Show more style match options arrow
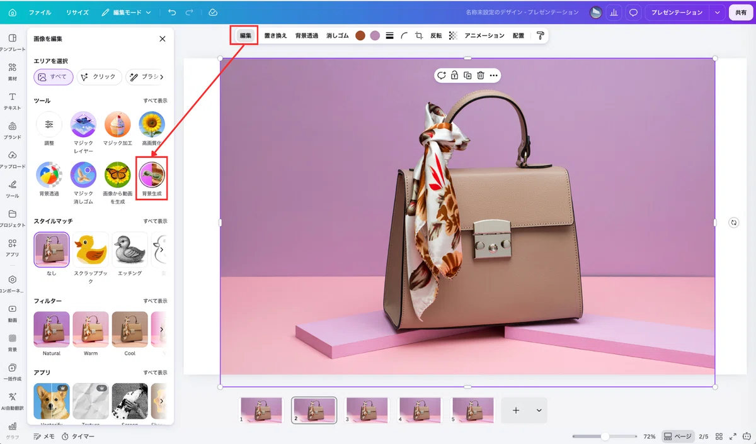Image resolution: width=756 pixels, height=444 pixels. pos(162,250)
